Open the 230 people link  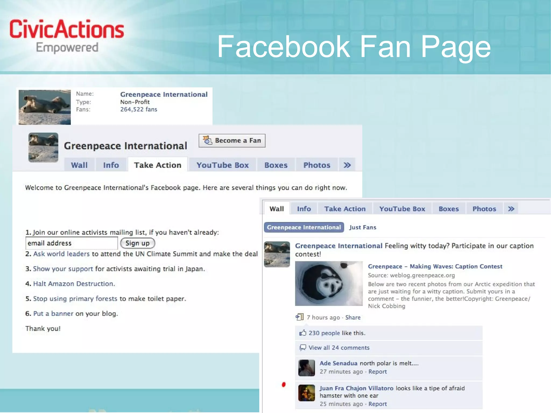[x=324, y=333]
